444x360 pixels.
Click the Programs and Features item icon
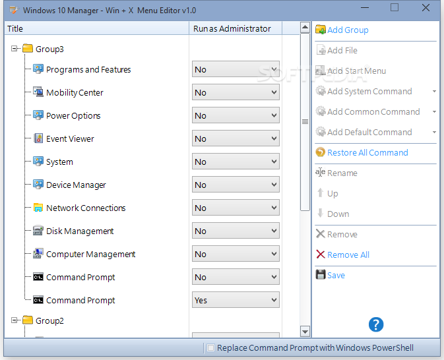pyautogui.click(x=38, y=69)
